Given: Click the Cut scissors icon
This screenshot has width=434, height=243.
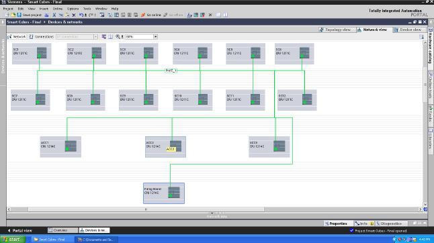Looking at the screenshot, I should tap(54, 15).
